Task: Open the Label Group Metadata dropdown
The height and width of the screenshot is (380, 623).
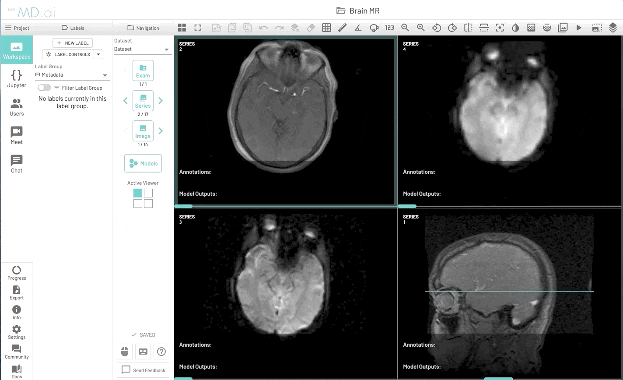Action: tap(72, 75)
